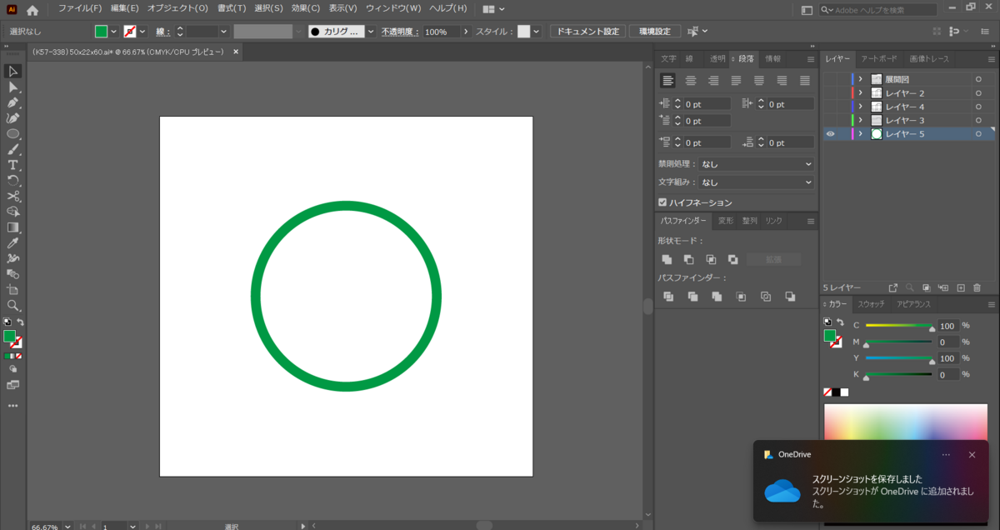Create new sublayer in Layers panel
The width and height of the screenshot is (1000, 530).
[x=943, y=287]
